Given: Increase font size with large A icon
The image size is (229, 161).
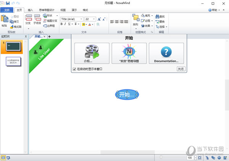Looking at the screenshot, I should tap(99, 19).
